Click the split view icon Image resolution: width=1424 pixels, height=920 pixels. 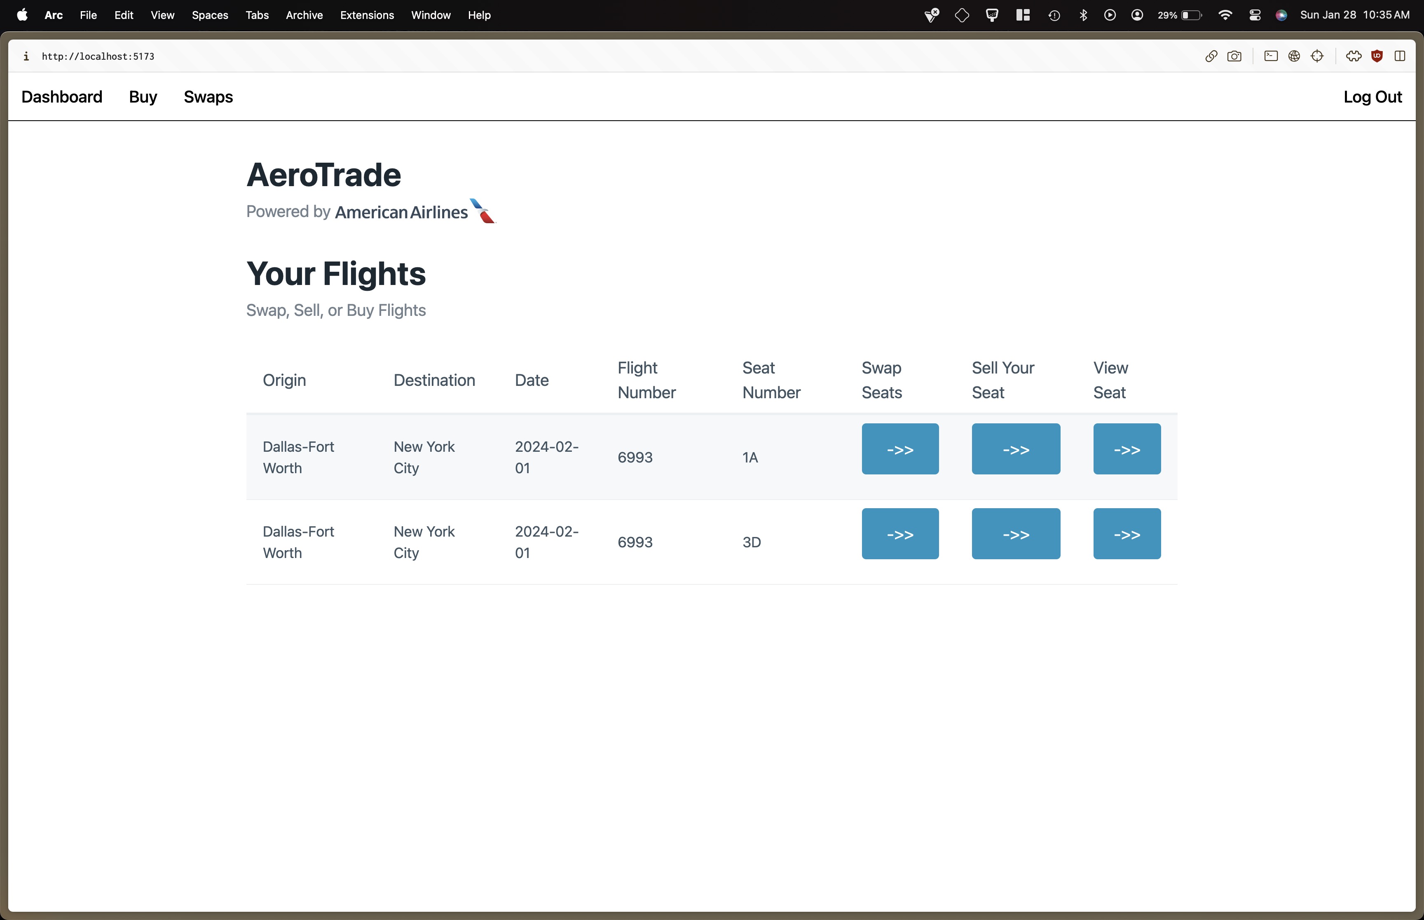point(1401,56)
